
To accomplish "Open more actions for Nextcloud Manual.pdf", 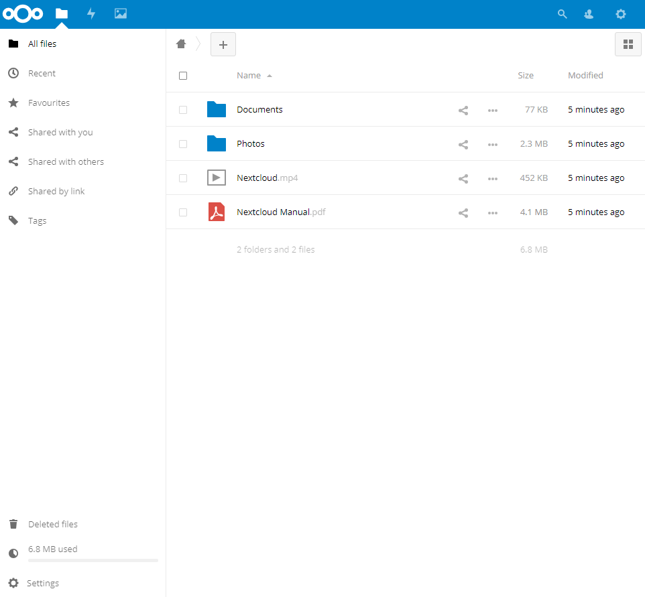I will tap(492, 212).
